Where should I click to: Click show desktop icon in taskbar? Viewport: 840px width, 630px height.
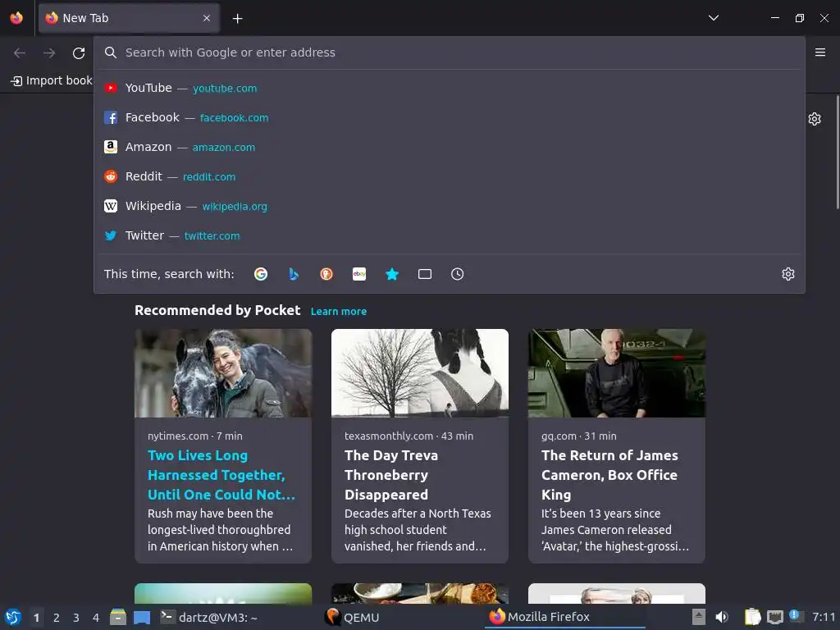click(x=142, y=617)
